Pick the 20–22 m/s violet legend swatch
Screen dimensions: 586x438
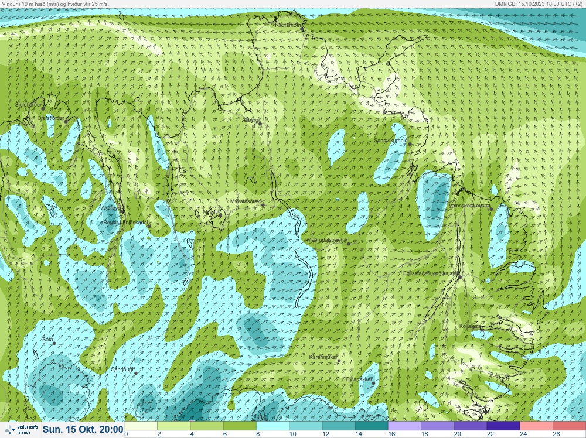(x=471, y=426)
